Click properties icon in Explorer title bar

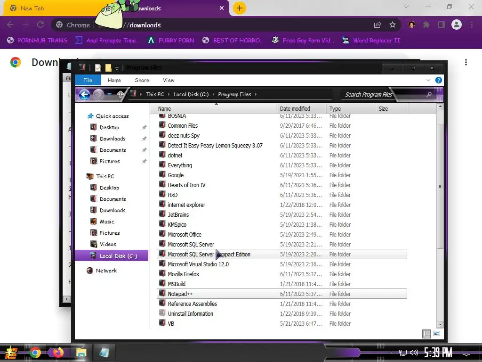point(98,68)
